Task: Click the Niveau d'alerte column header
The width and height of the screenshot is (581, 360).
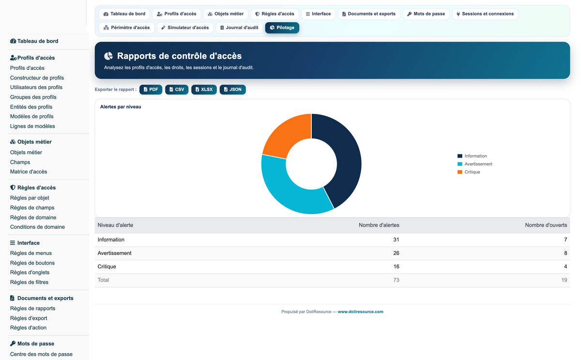Action: [x=115, y=225]
